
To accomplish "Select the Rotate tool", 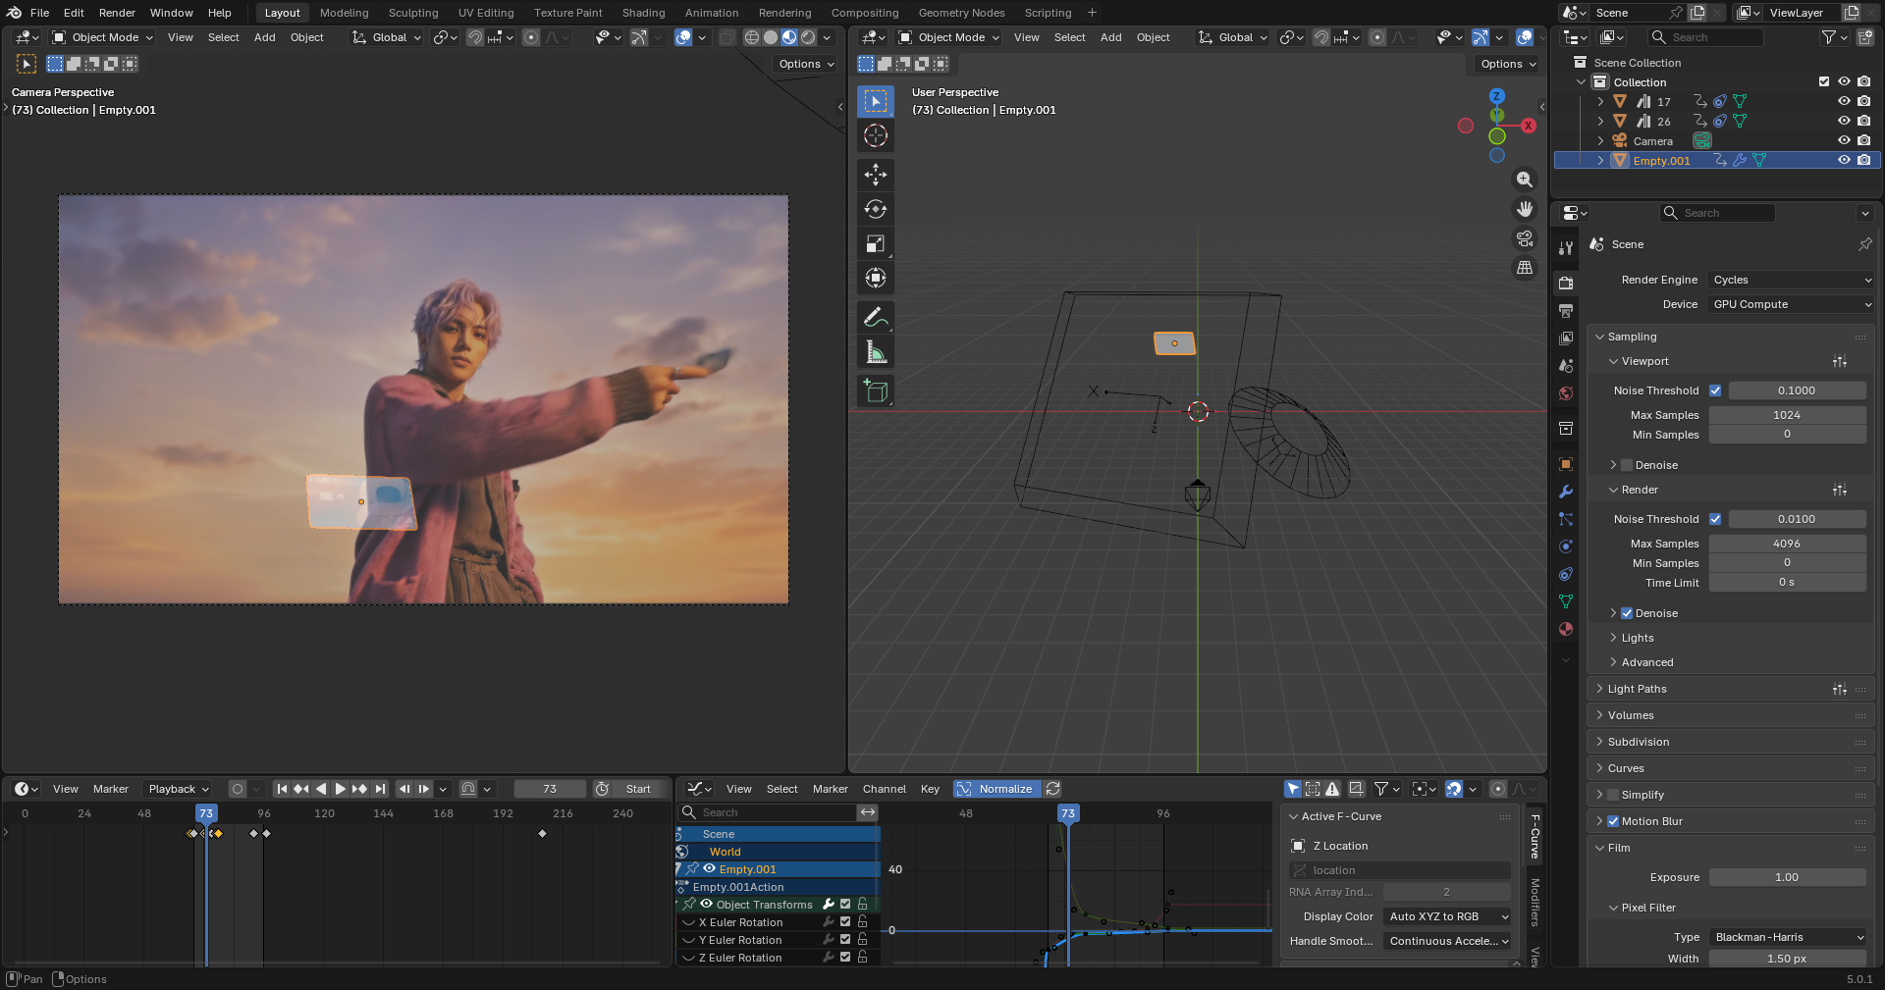I will click(x=875, y=209).
